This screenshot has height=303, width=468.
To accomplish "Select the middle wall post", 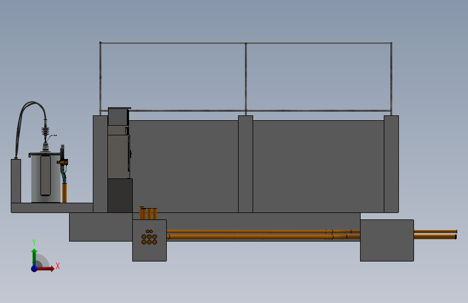I will [246, 164].
